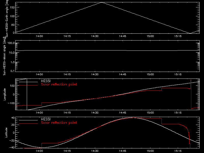Click the 100 tick on Longitude axis
Image resolution: width=204 pixels, height=153 pixels.
click(x=12, y=86)
